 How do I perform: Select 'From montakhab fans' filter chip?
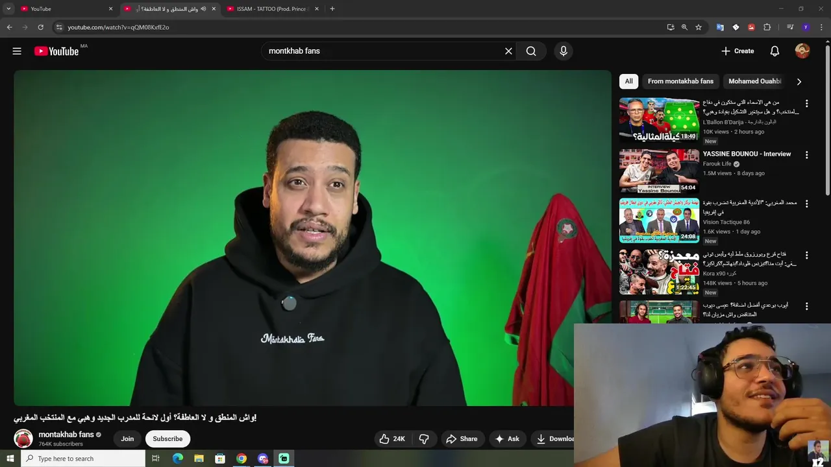point(680,81)
